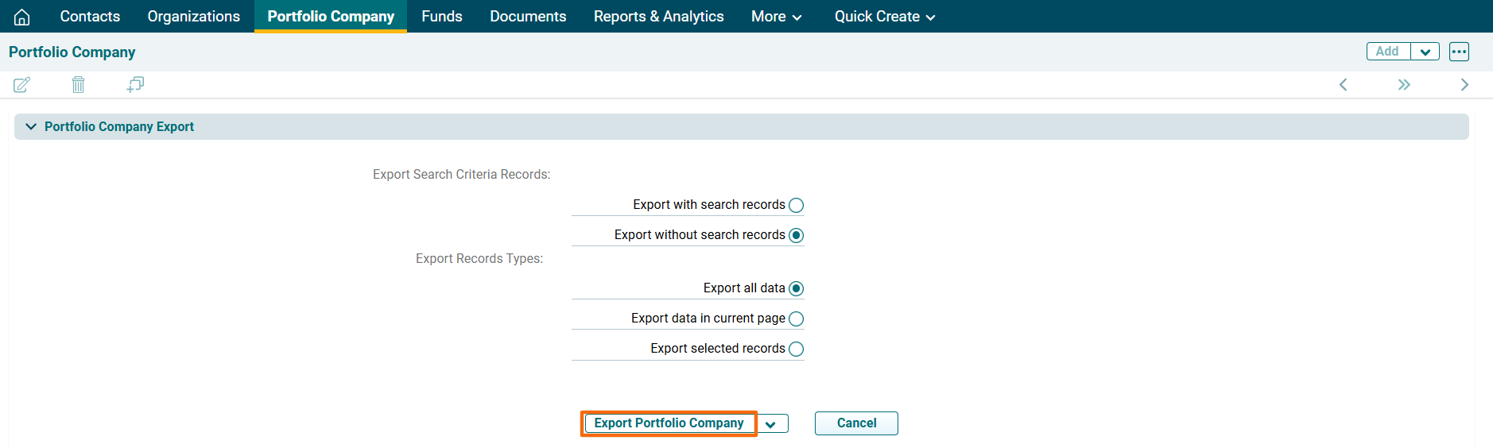Screen dimensions: 1493x448
Task: Select the Export all data option
Action: [x=796, y=289]
